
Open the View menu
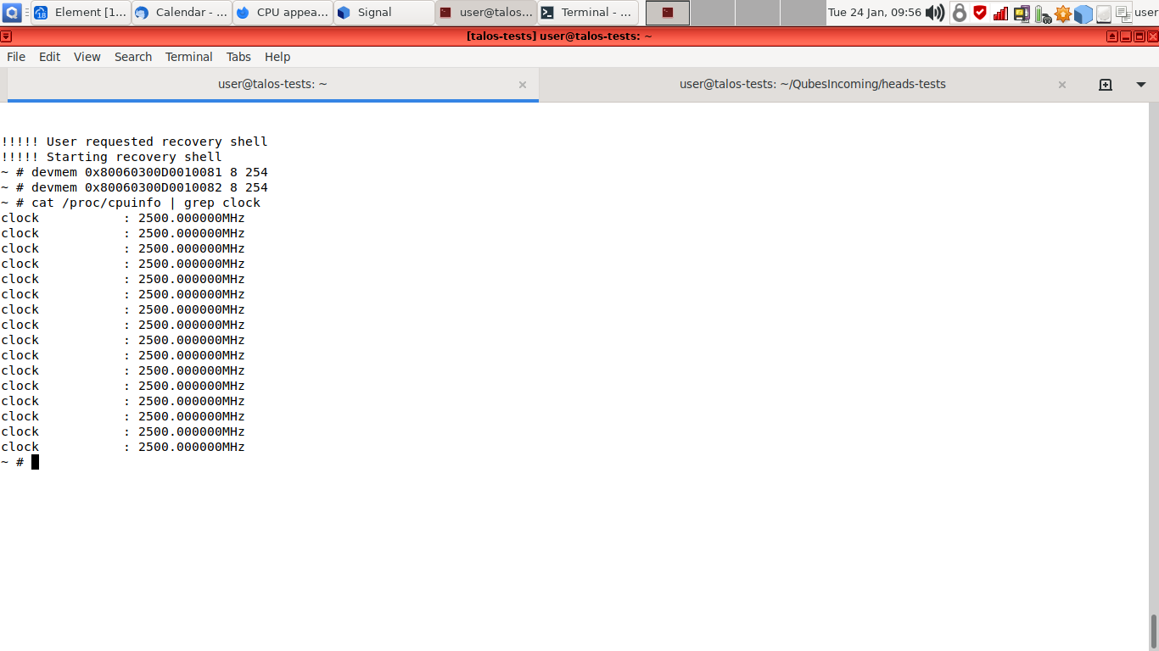coord(87,57)
